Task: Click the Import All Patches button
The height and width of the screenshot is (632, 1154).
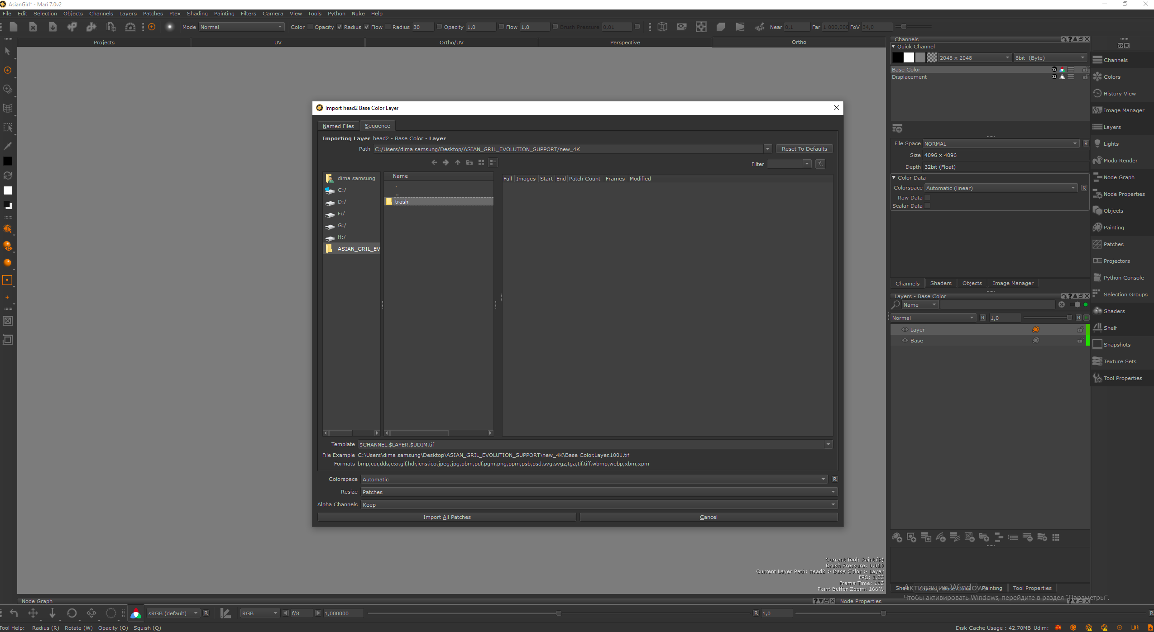Action: [x=446, y=517]
